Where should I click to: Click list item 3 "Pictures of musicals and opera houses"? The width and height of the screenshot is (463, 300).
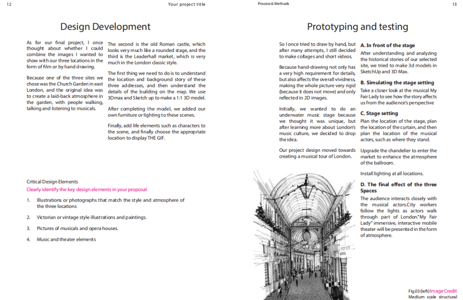point(77,228)
